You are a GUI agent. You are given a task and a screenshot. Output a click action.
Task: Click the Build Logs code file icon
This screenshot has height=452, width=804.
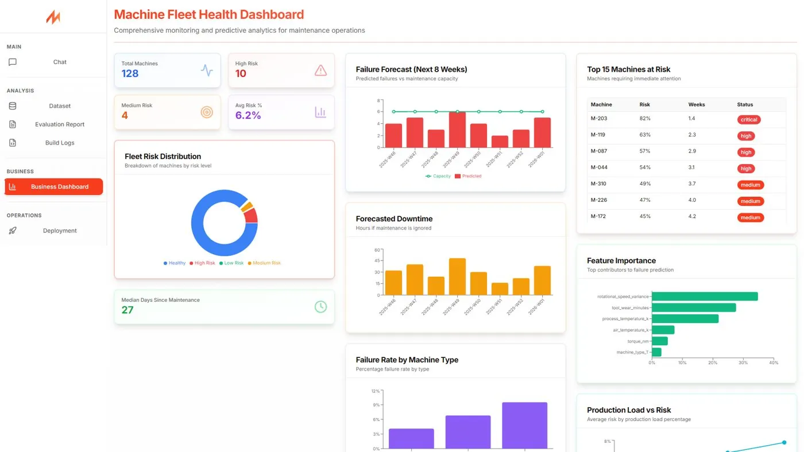pos(13,143)
